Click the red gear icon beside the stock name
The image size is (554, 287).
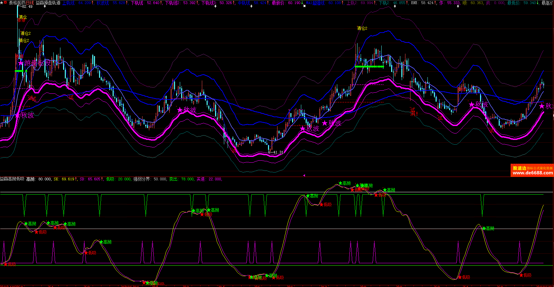(x=5, y=2)
